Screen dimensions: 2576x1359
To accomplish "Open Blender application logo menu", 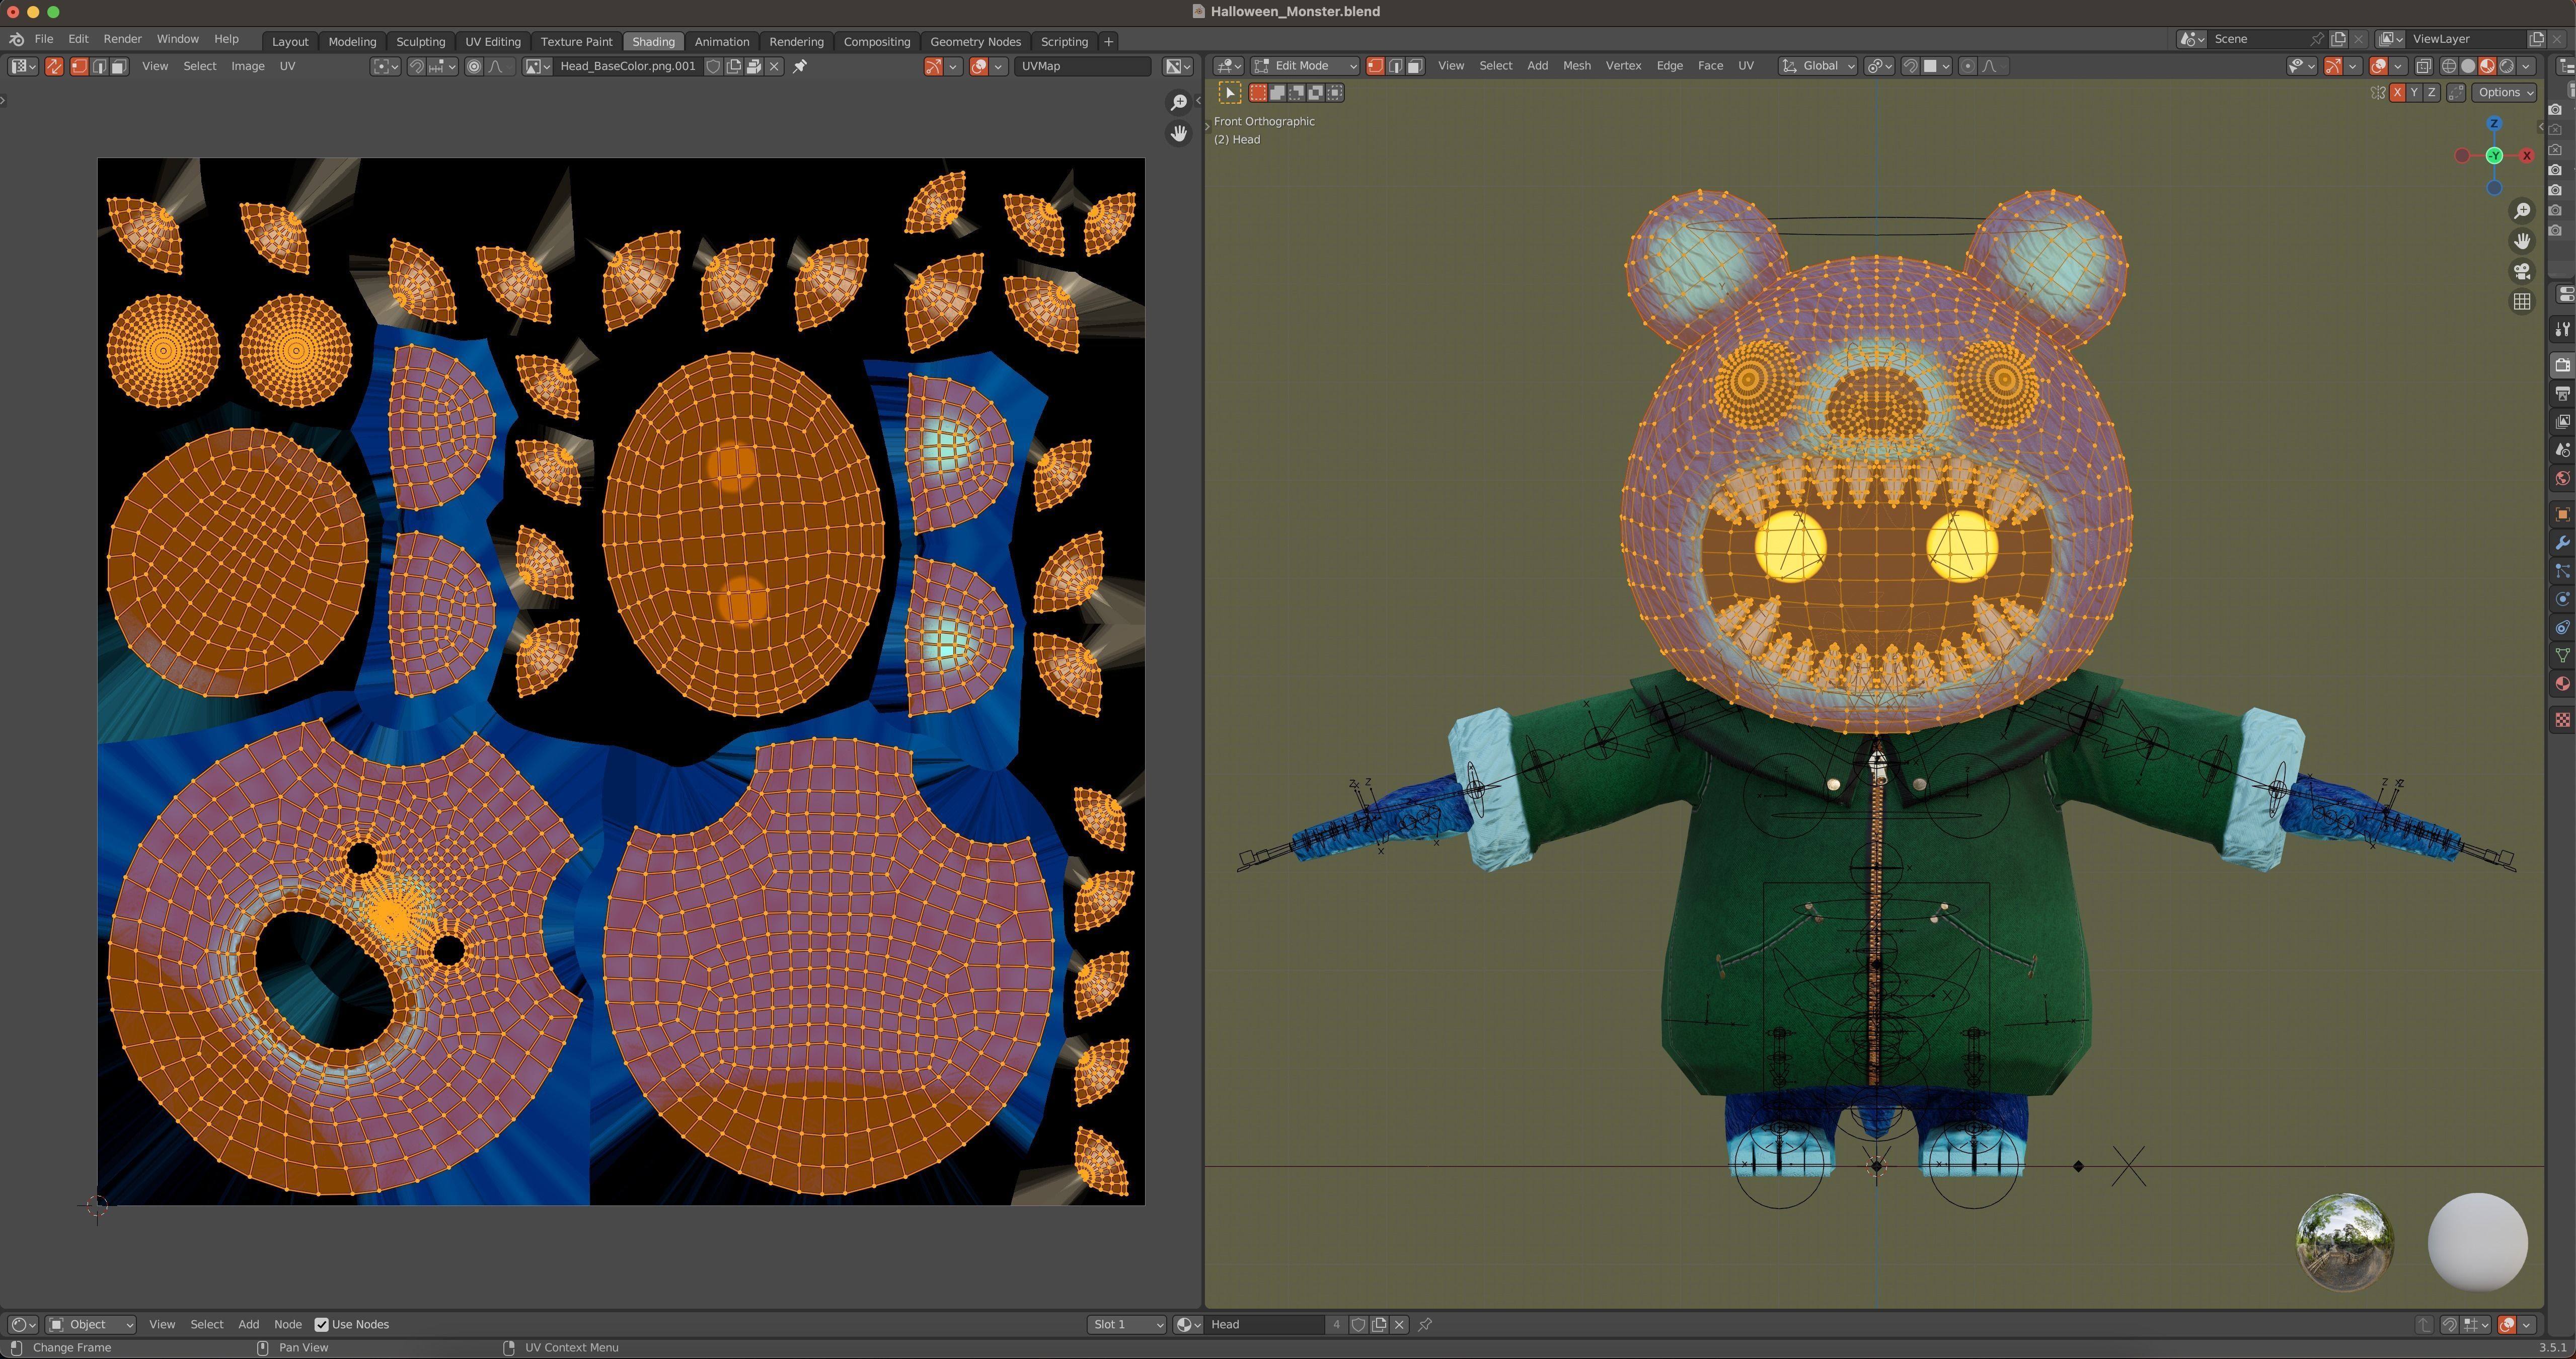I will pos(17,39).
